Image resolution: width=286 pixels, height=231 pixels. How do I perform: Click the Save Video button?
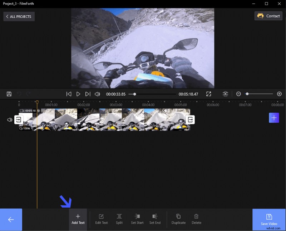point(269,219)
